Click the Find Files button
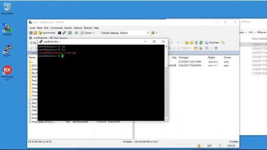 pos(212,42)
